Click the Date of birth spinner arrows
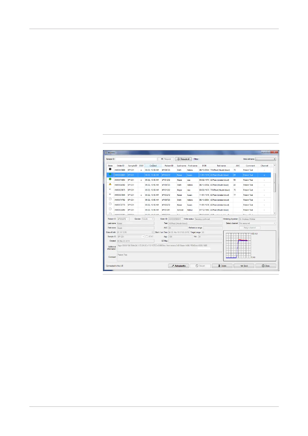 pyautogui.click(x=153, y=232)
